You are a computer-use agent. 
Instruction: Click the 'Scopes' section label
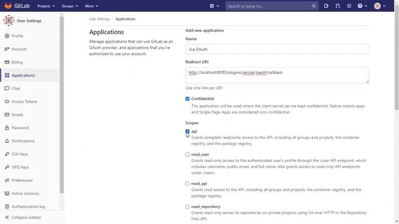click(x=192, y=123)
